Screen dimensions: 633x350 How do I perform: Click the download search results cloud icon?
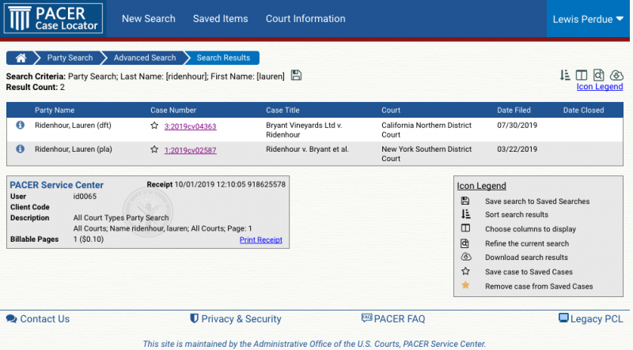pos(616,75)
